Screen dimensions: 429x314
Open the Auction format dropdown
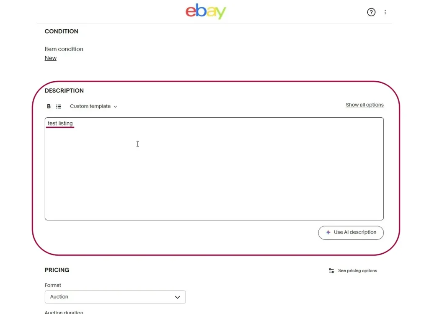[x=115, y=297]
